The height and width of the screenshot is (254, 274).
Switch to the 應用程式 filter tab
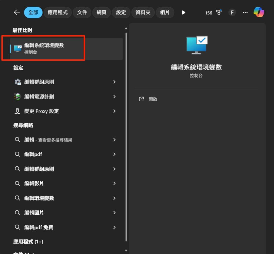pos(58,12)
